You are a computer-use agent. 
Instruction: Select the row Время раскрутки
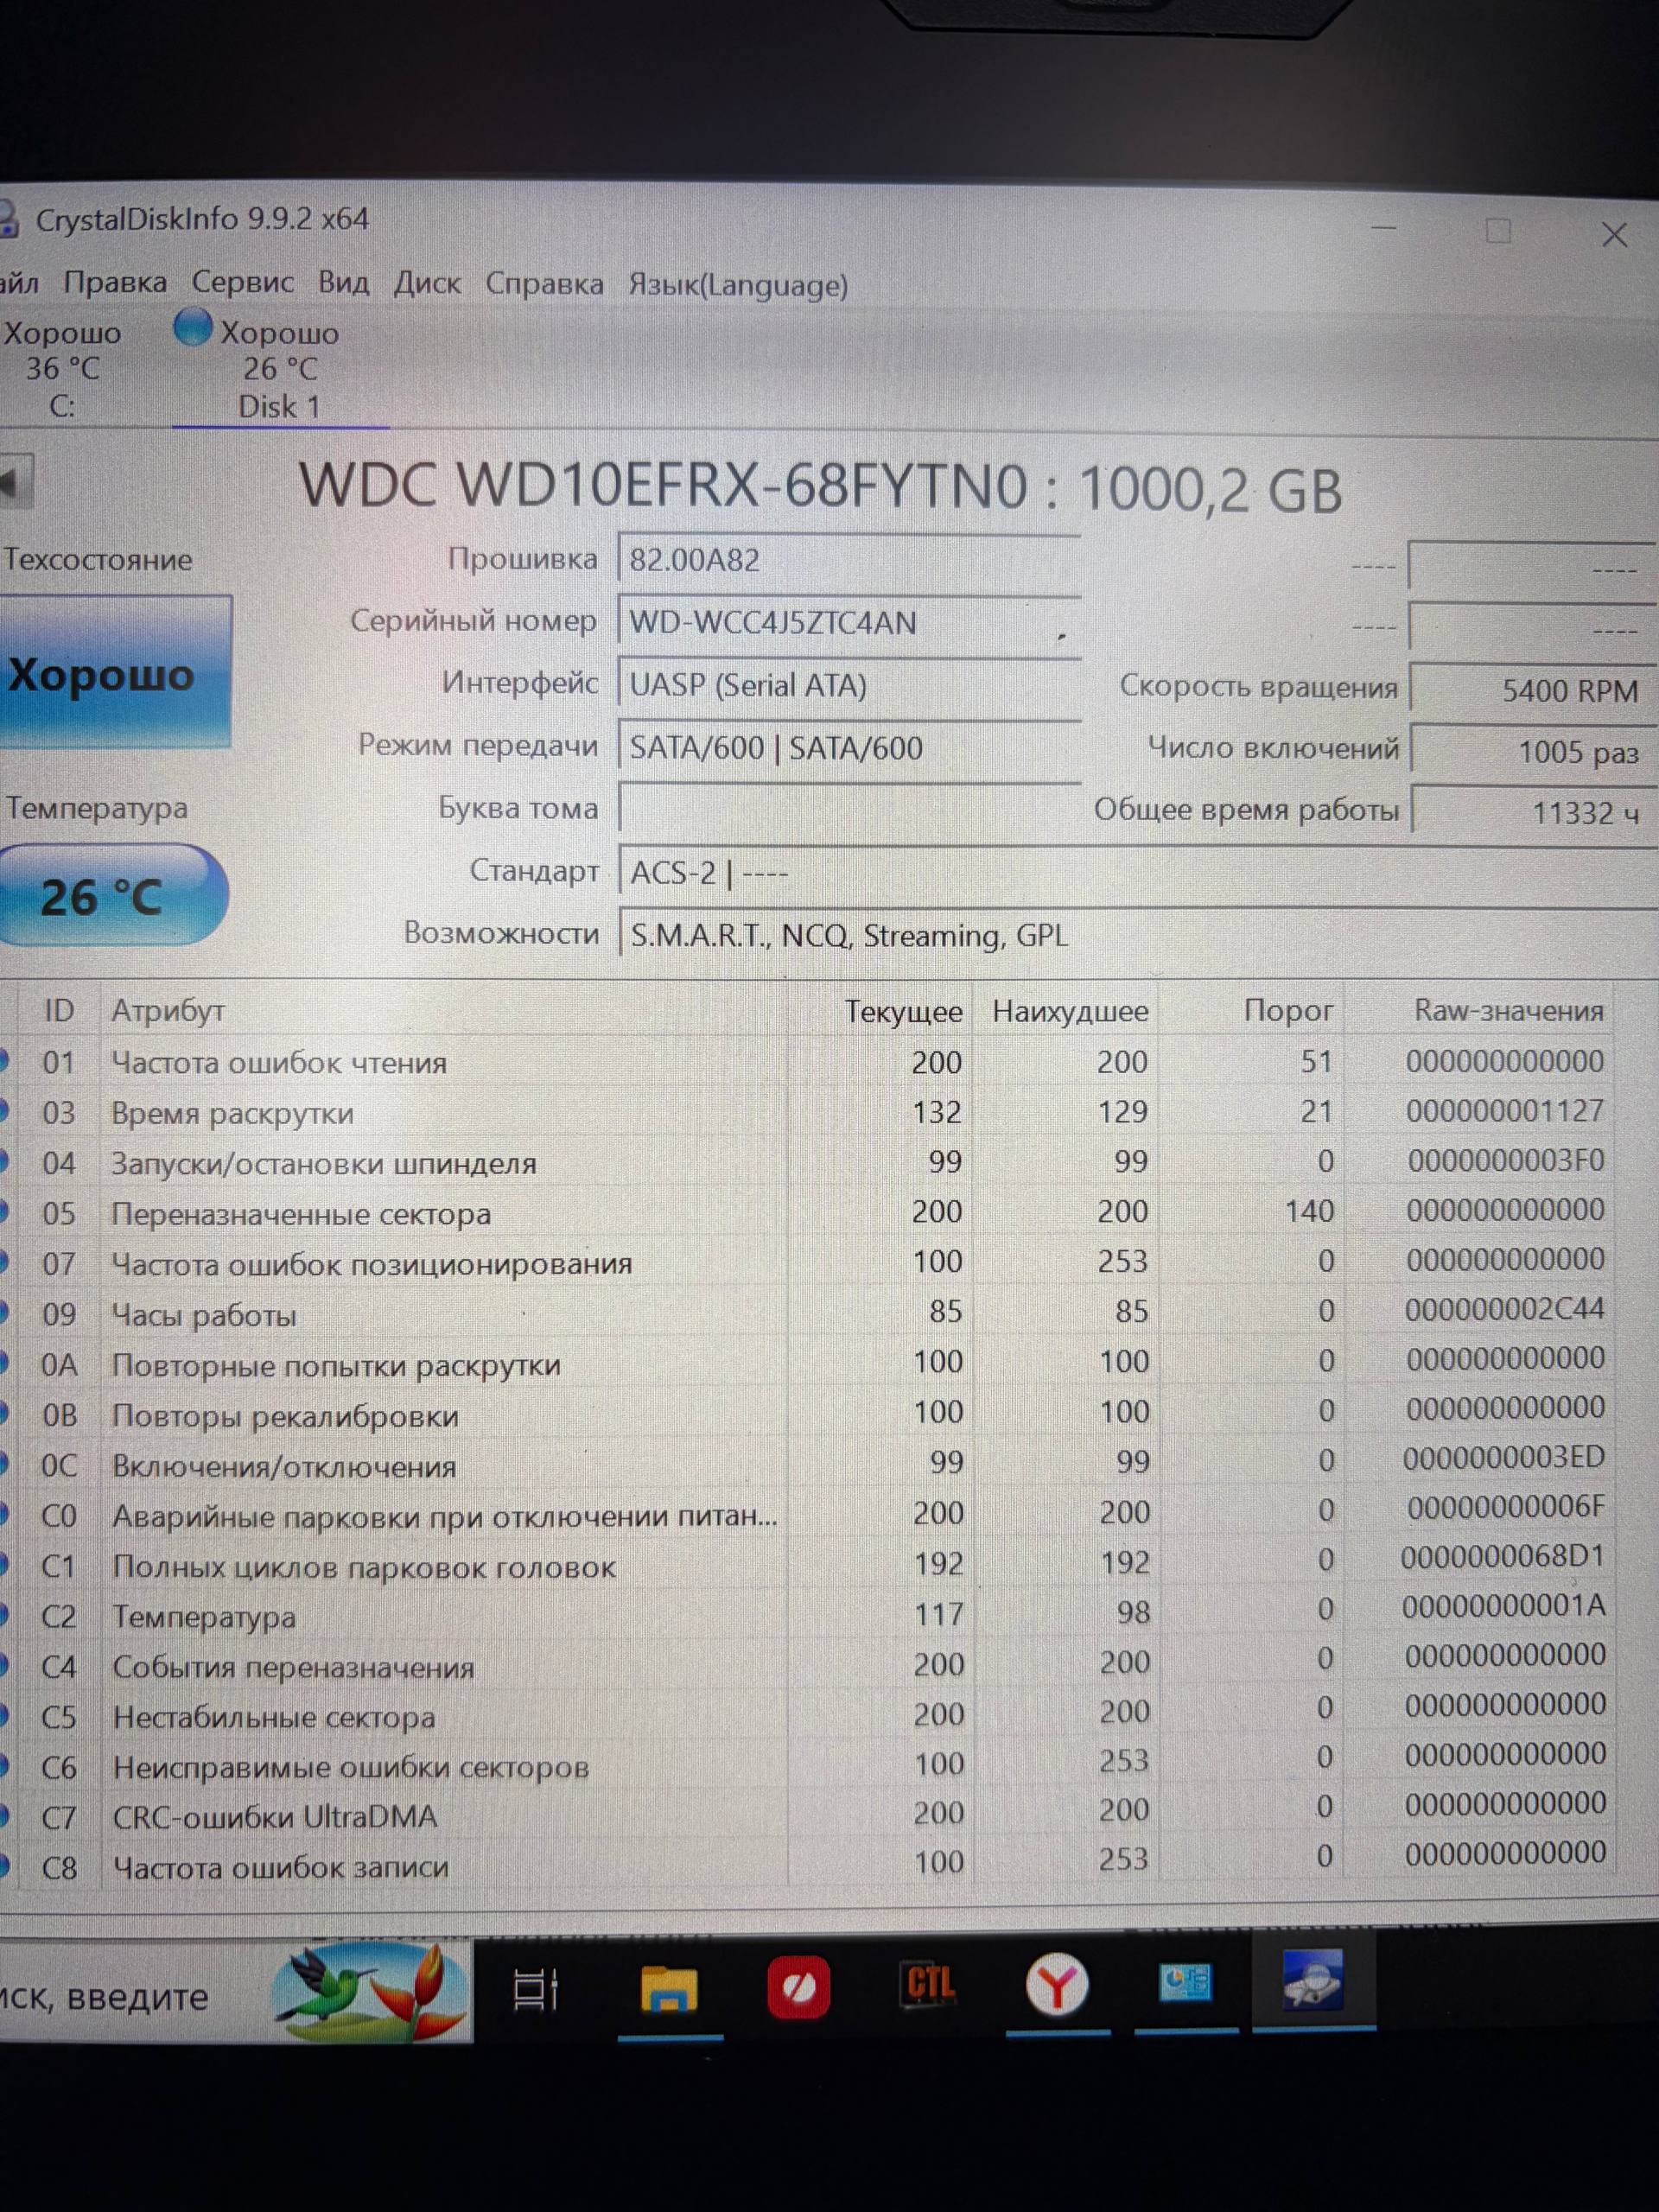point(808,1112)
